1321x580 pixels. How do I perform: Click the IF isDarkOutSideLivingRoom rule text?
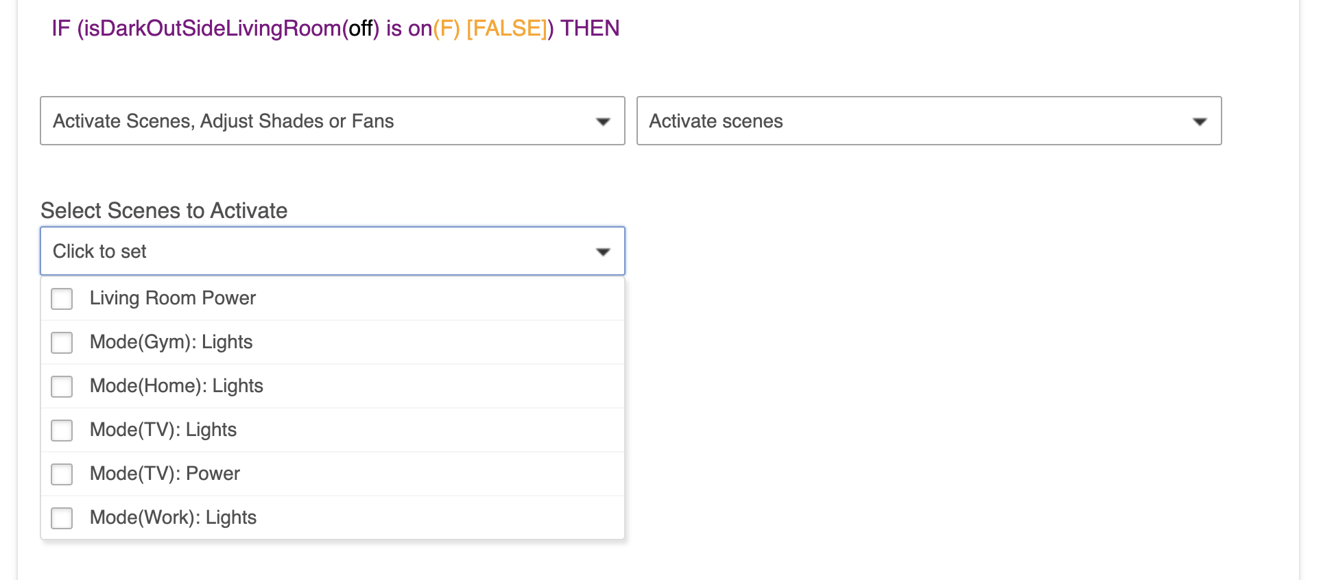click(335, 28)
